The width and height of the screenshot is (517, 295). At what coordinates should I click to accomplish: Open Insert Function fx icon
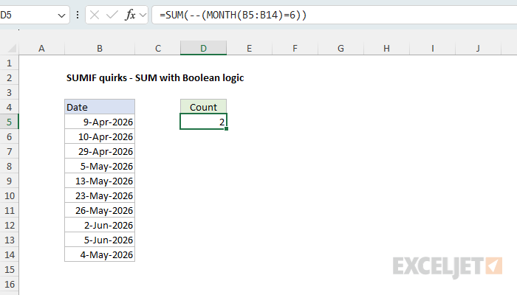(130, 15)
